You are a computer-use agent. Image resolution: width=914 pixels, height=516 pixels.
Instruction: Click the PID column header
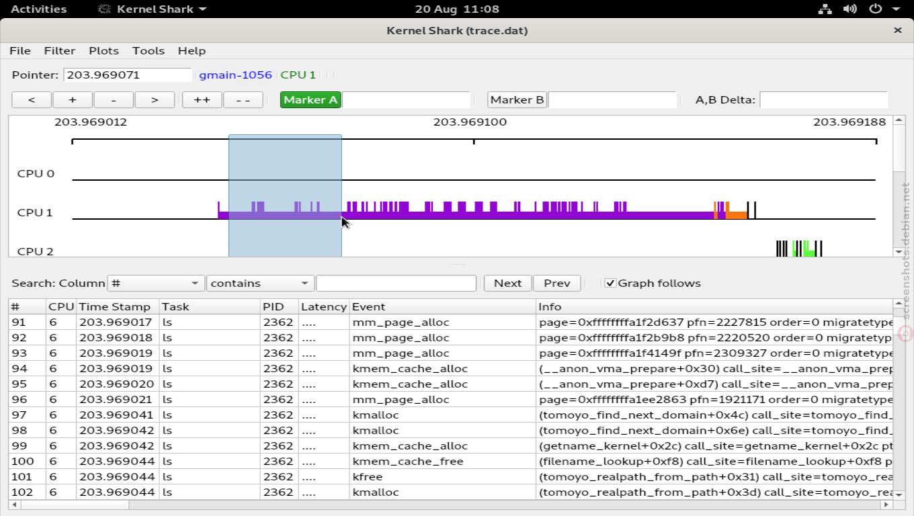coord(280,306)
